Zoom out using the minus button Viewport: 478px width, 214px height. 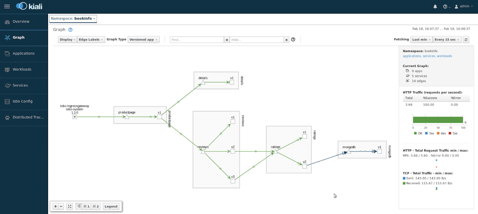[x=61, y=206]
